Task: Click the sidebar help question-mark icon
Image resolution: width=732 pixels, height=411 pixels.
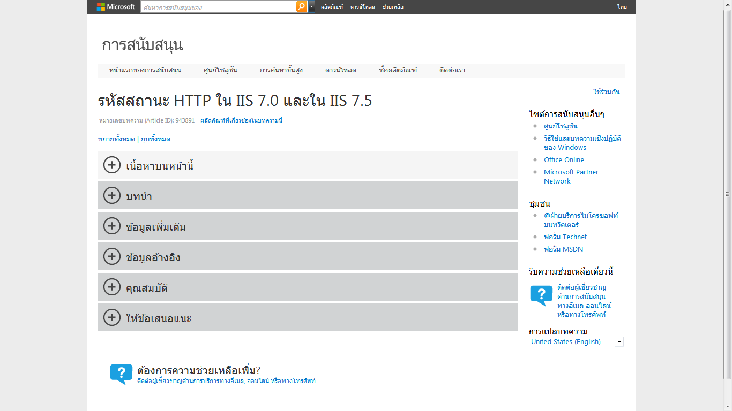Action: click(x=541, y=295)
